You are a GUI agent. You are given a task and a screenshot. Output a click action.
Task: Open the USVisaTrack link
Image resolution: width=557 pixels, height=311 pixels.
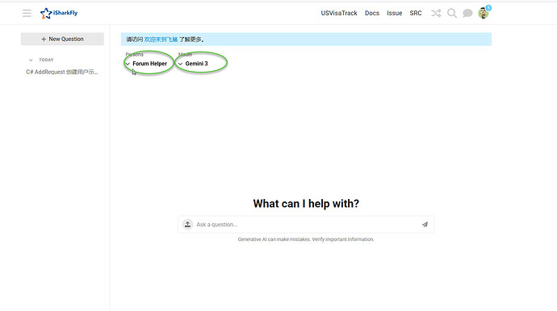coord(339,13)
